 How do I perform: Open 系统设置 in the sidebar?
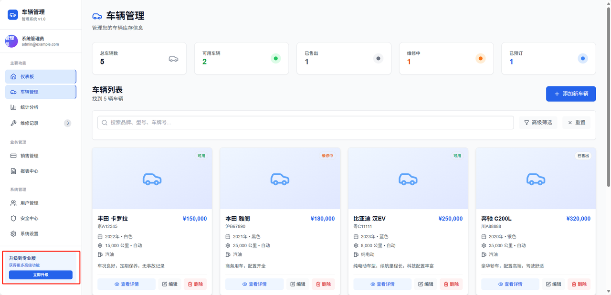pyautogui.click(x=41, y=234)
